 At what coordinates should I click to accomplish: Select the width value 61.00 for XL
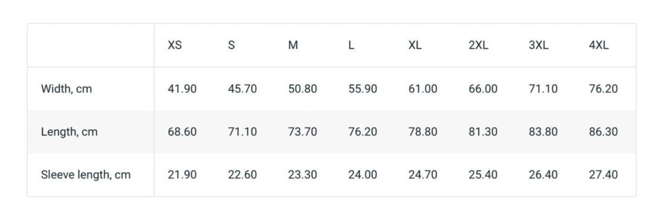[423, 89]
